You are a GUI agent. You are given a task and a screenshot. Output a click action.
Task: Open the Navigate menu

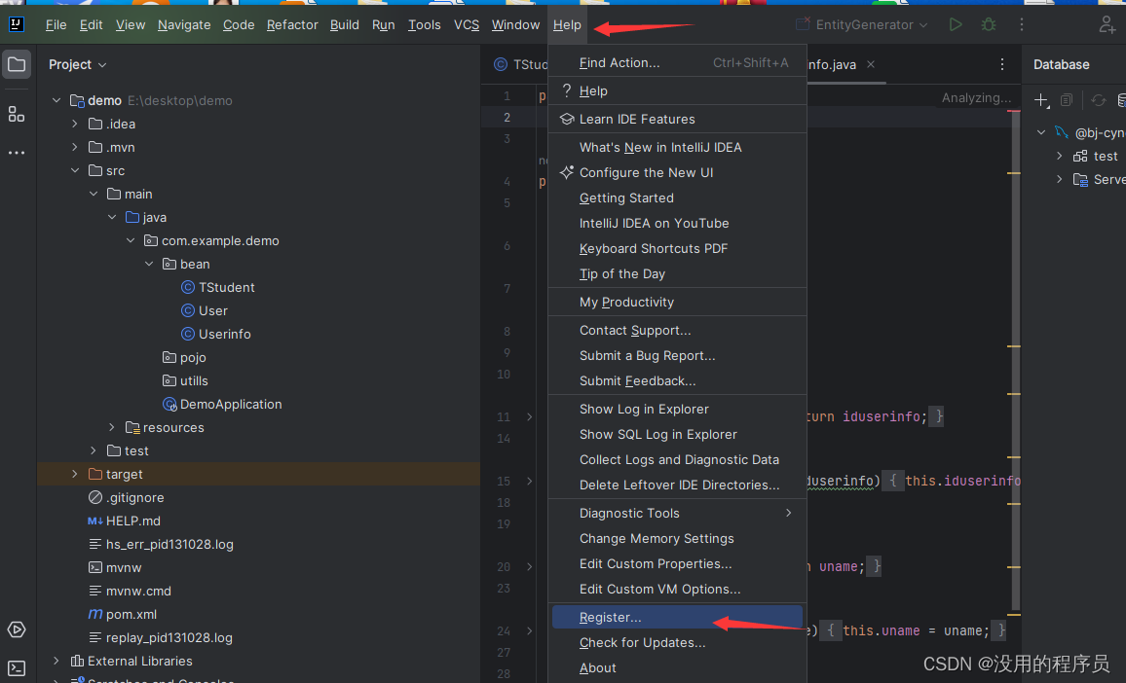pos(184,24)
